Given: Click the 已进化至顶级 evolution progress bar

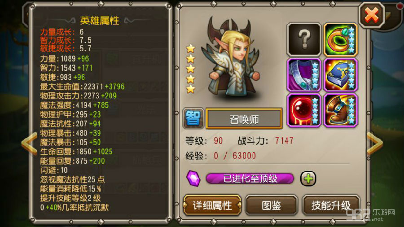Looking at the screenshot, I should click(250, 179).
